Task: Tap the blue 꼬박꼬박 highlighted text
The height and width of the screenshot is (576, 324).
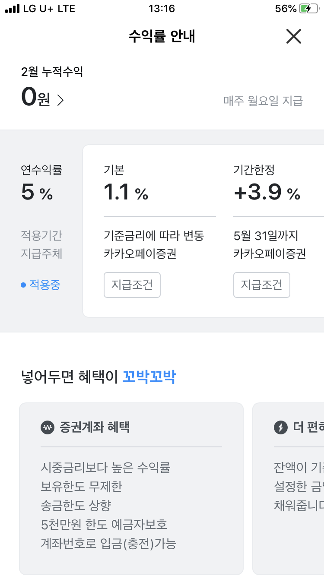Action: (x=149, y=377)
